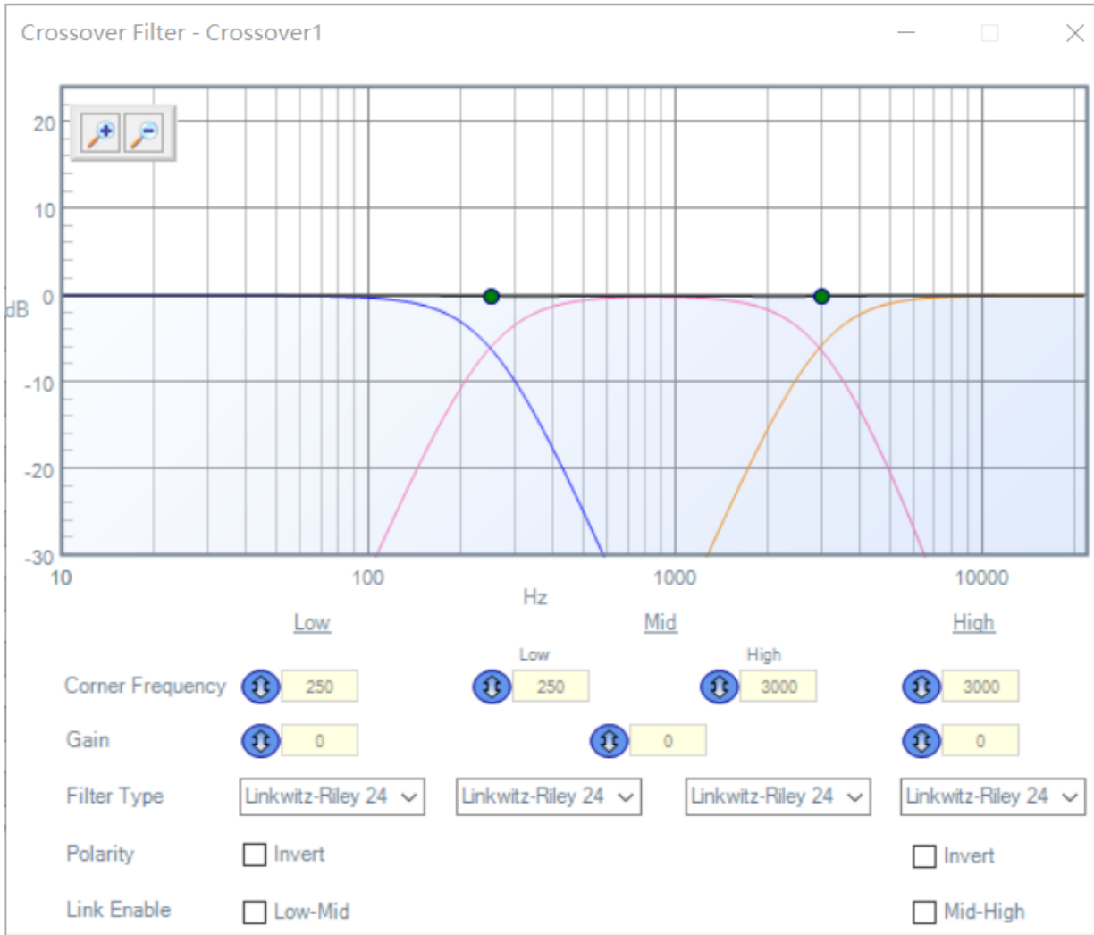Click the High band heading link
The width and height of the screenshot is (1094, 935).
973,622
